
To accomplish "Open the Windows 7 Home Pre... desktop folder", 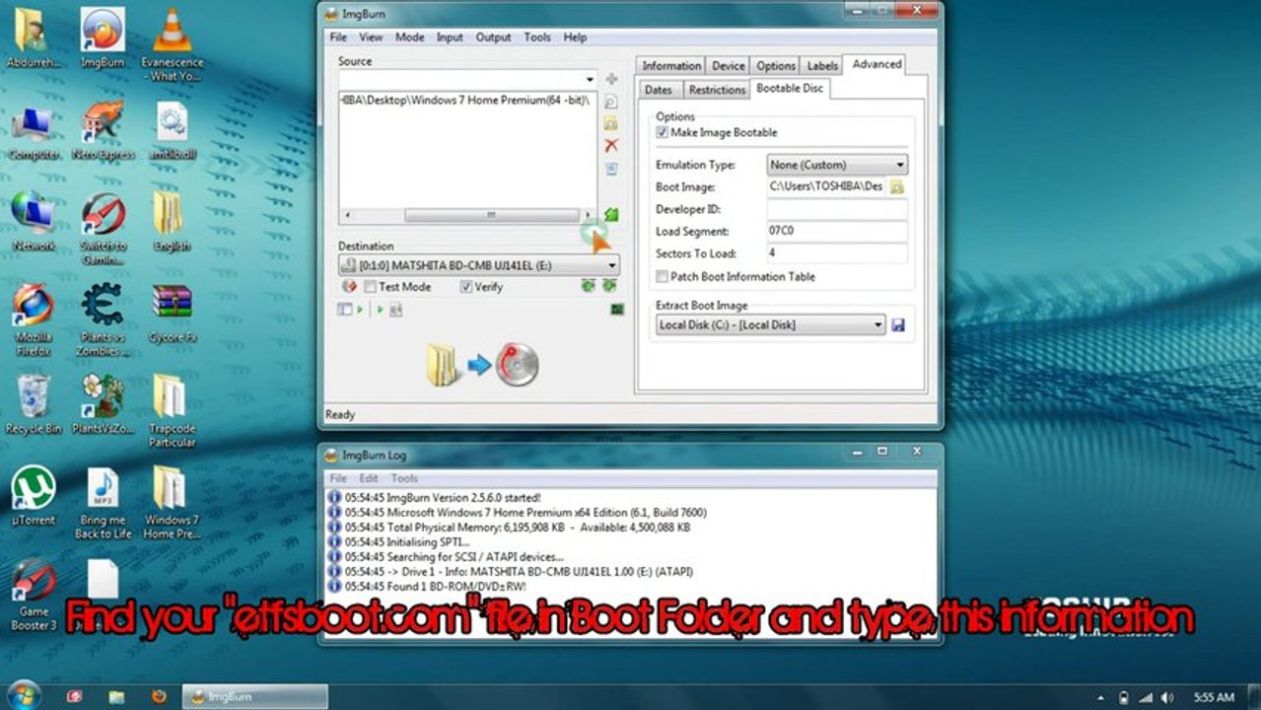I will tap(172, 503).
